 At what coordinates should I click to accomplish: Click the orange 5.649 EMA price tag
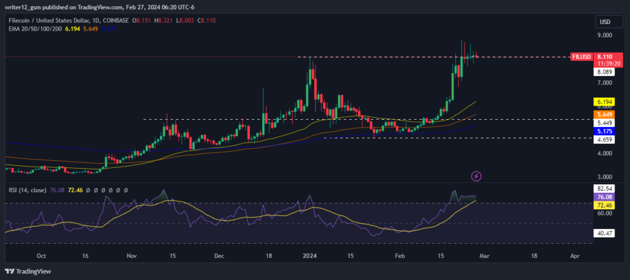pos(604,115)
